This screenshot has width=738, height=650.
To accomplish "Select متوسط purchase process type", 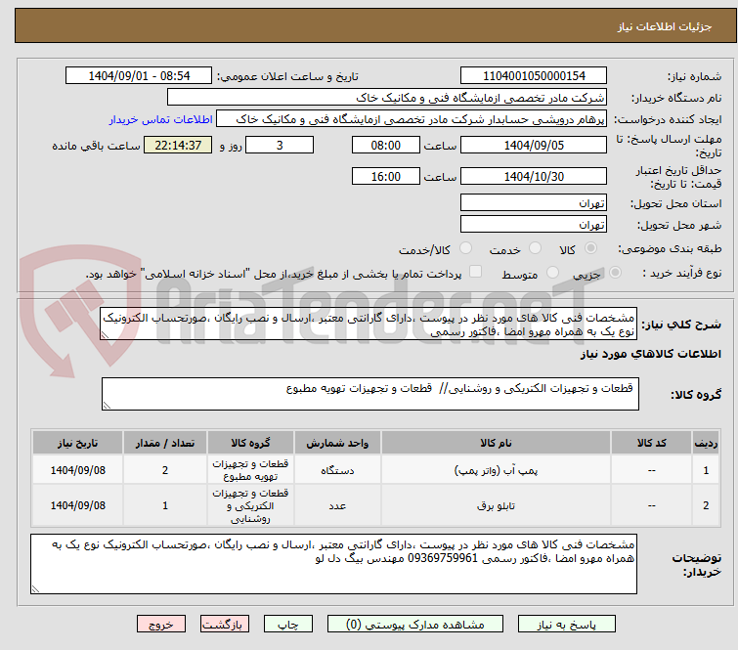I will click(553, 273).
